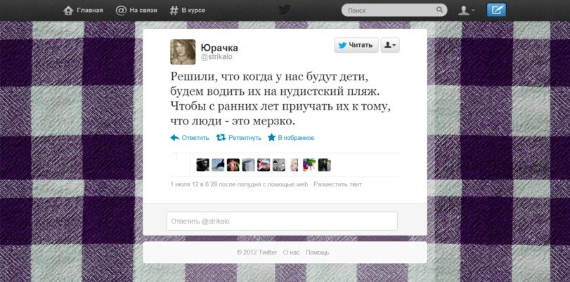Follow with the Читать button
The image size is (570, 282).
click(356, 45)
